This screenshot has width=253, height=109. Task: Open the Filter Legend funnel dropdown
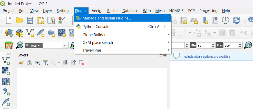click(46, 63)
